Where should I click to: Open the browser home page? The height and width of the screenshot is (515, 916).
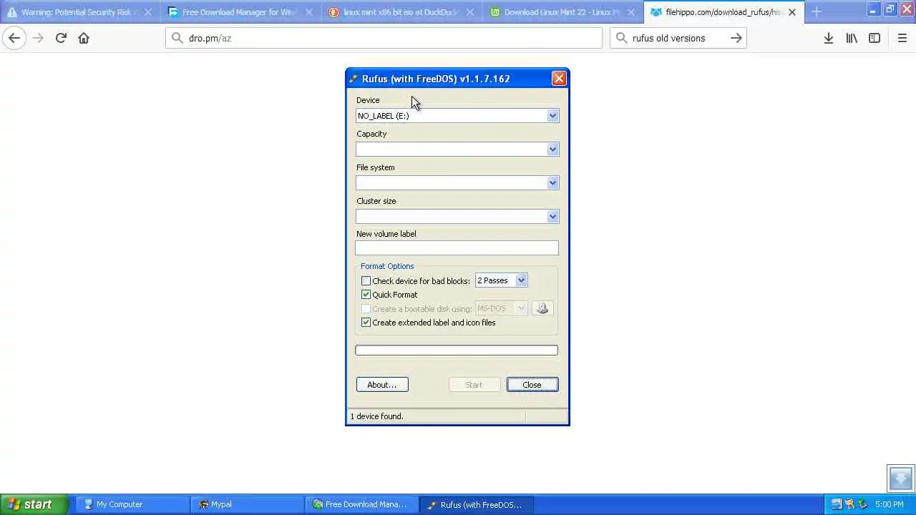[84, 38]
